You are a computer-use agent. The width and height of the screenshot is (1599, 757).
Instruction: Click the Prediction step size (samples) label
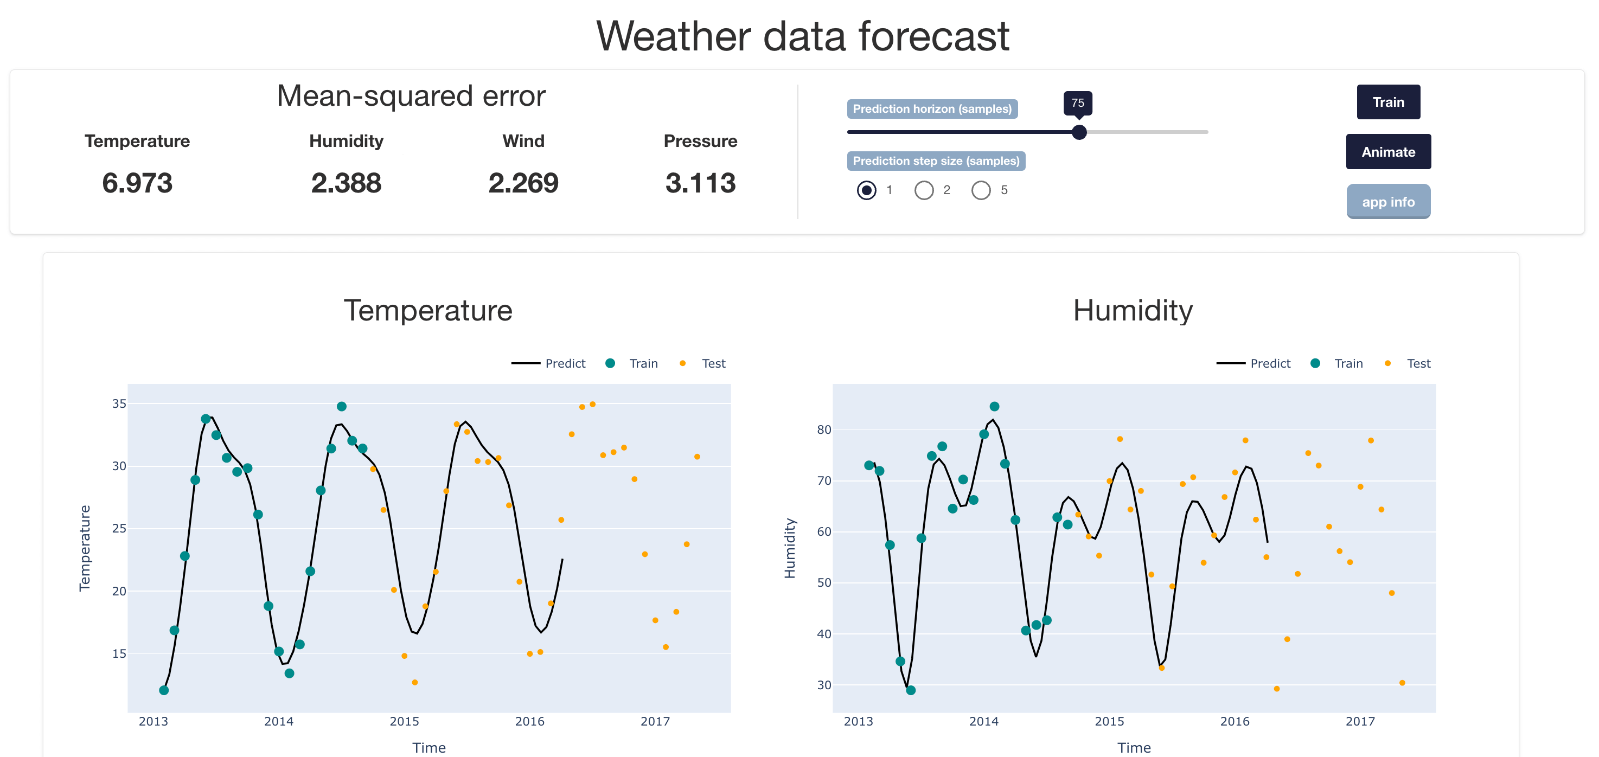coord(936,161)
